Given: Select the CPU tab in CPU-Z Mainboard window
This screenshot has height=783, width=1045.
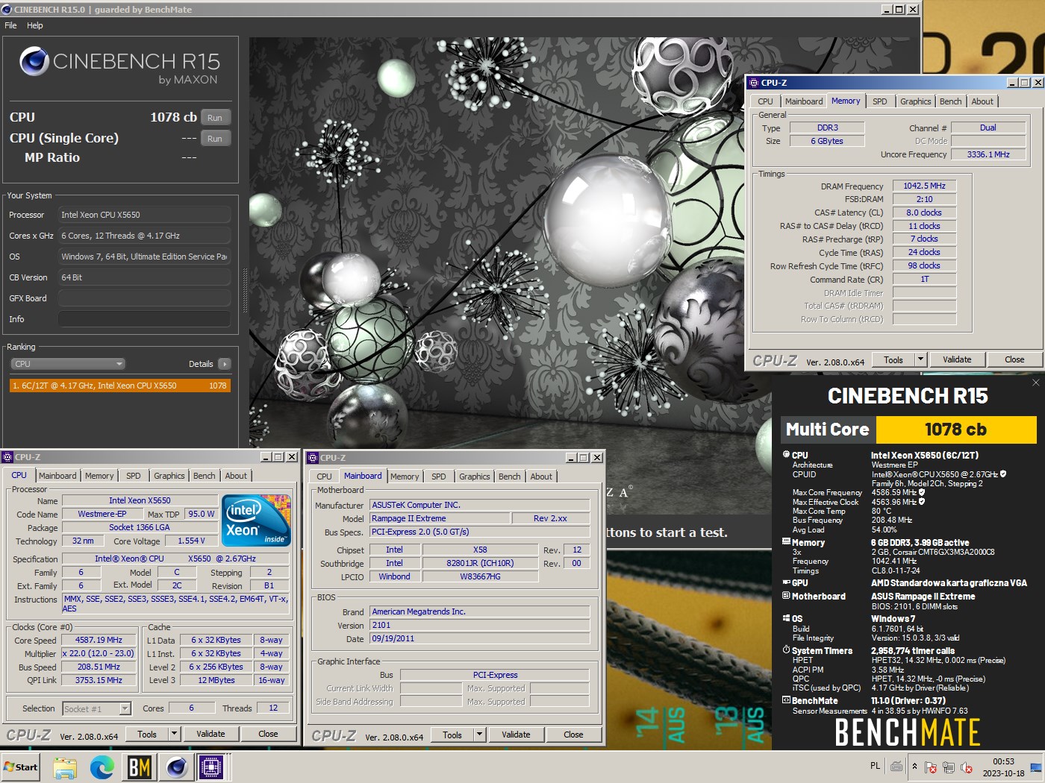Looking at the screenshot, I should tap(324, 477).
